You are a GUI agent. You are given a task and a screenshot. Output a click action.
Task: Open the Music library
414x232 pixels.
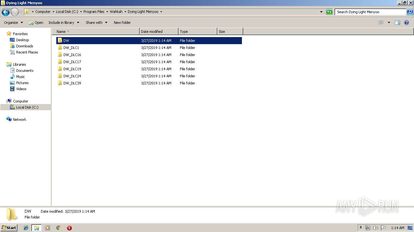click(20, 77)
